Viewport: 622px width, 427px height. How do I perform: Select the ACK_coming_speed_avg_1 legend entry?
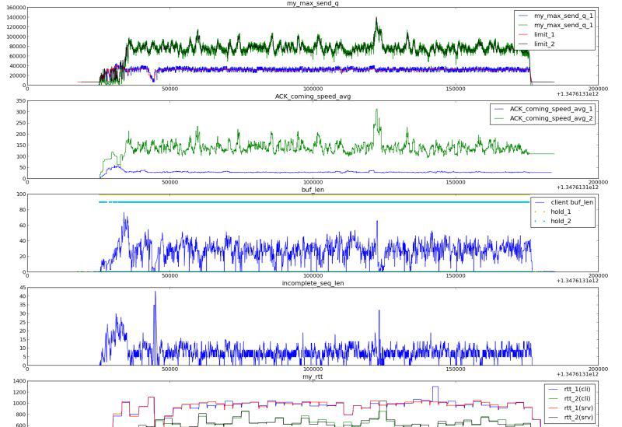click(543, 109)
